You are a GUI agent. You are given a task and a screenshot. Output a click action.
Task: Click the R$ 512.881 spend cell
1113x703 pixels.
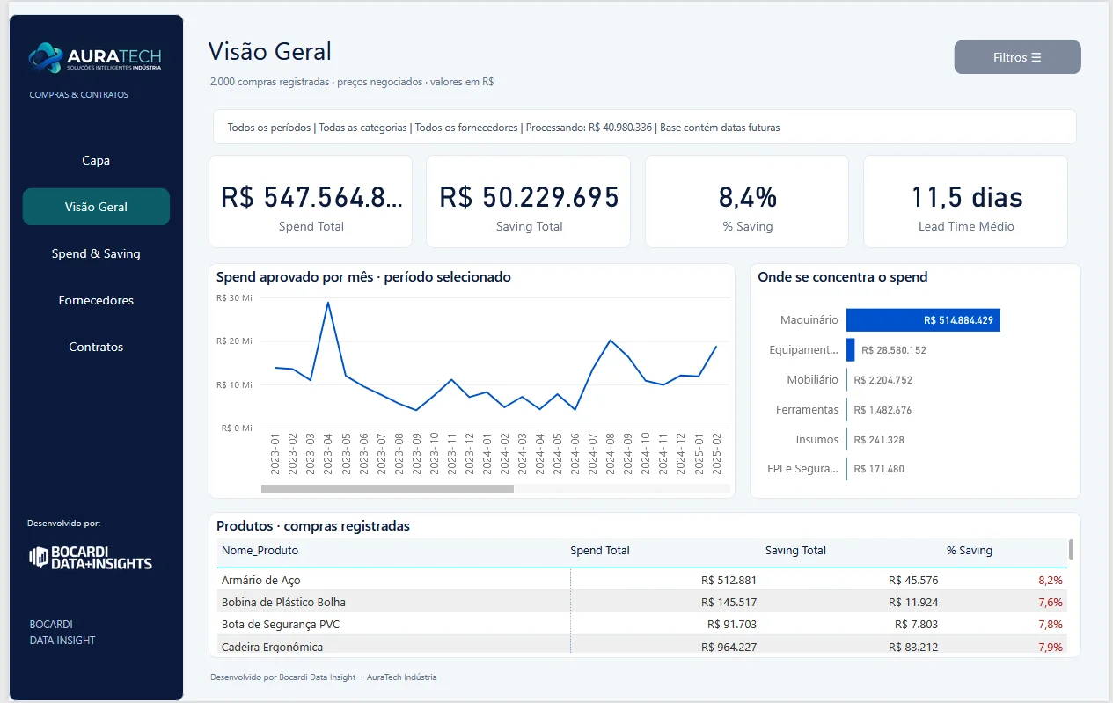tap(729, 581)
